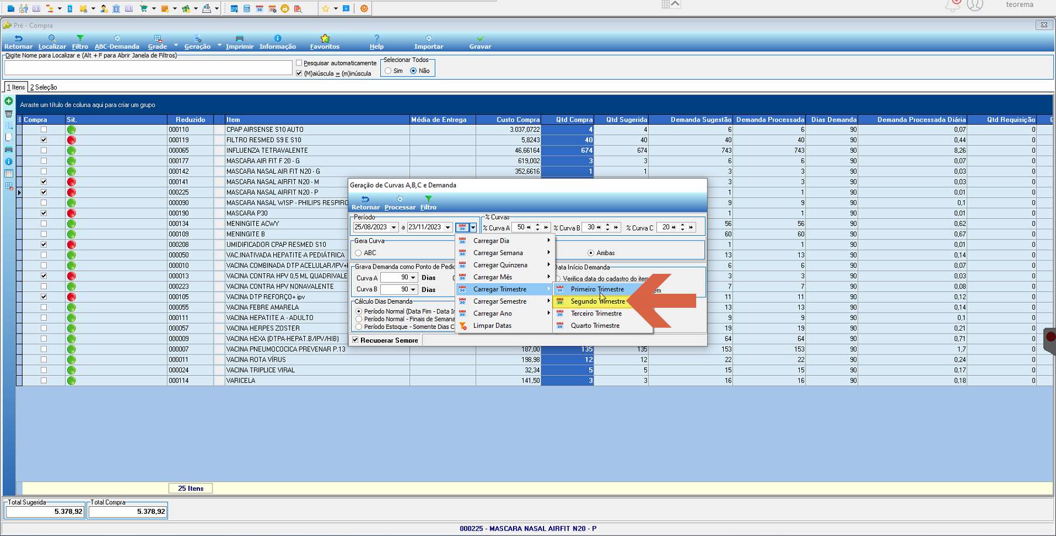The width and height of the screenshot is (1056, 536).
Task: Open the Localizar search tool
Action: pyautogui.click(x=52, y=42)
